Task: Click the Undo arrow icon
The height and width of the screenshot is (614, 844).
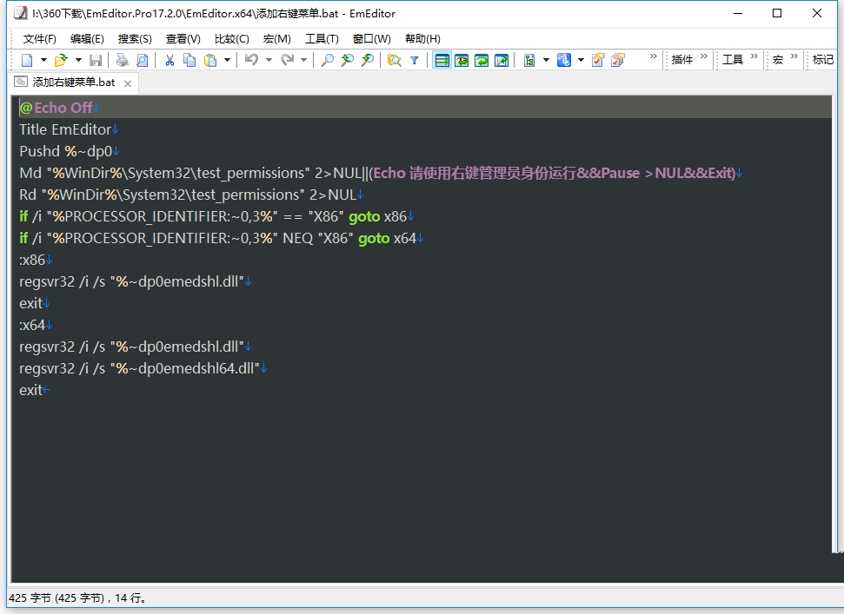Action: [x=251, y=60]
